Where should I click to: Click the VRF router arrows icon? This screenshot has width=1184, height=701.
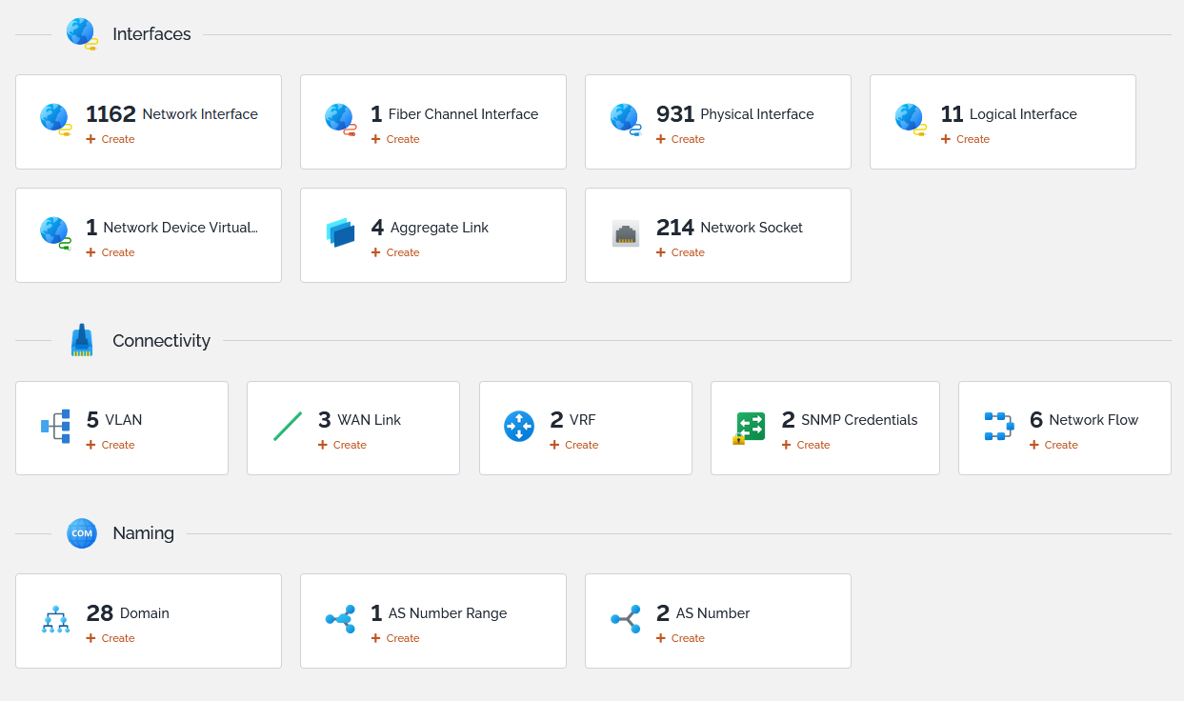tap(519, 426)
